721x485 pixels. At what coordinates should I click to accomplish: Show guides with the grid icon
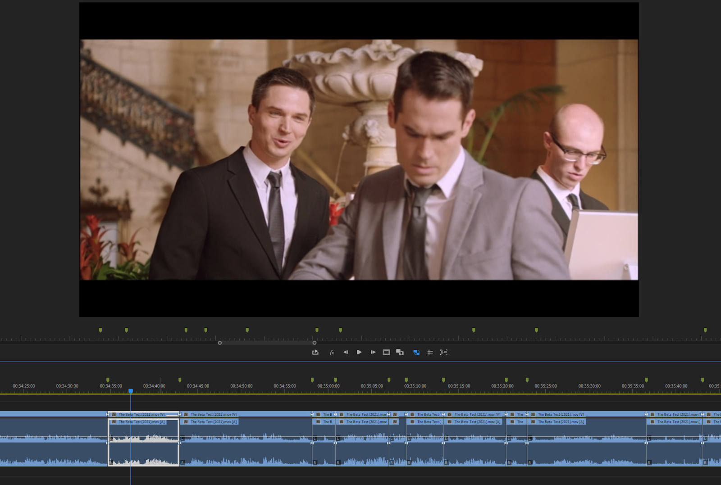[430, 352]
